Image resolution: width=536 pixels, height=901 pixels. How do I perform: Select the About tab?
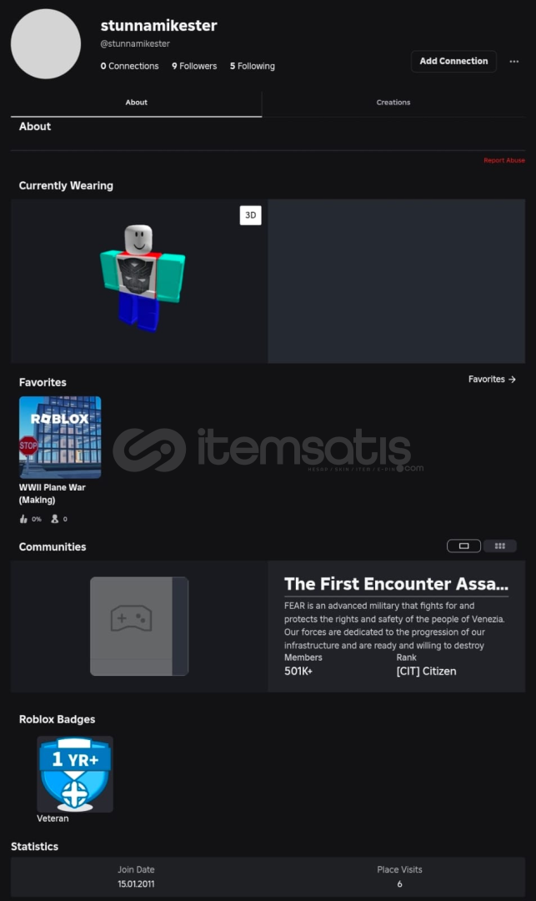(x=136, y=103)
